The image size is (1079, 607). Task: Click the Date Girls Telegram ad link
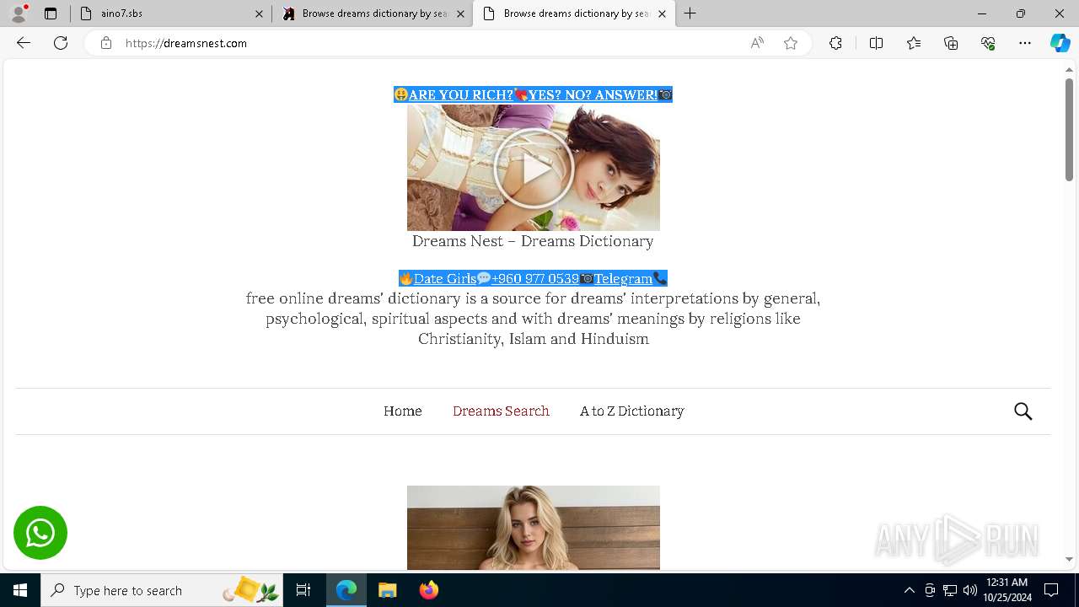(x=533, y=278)
